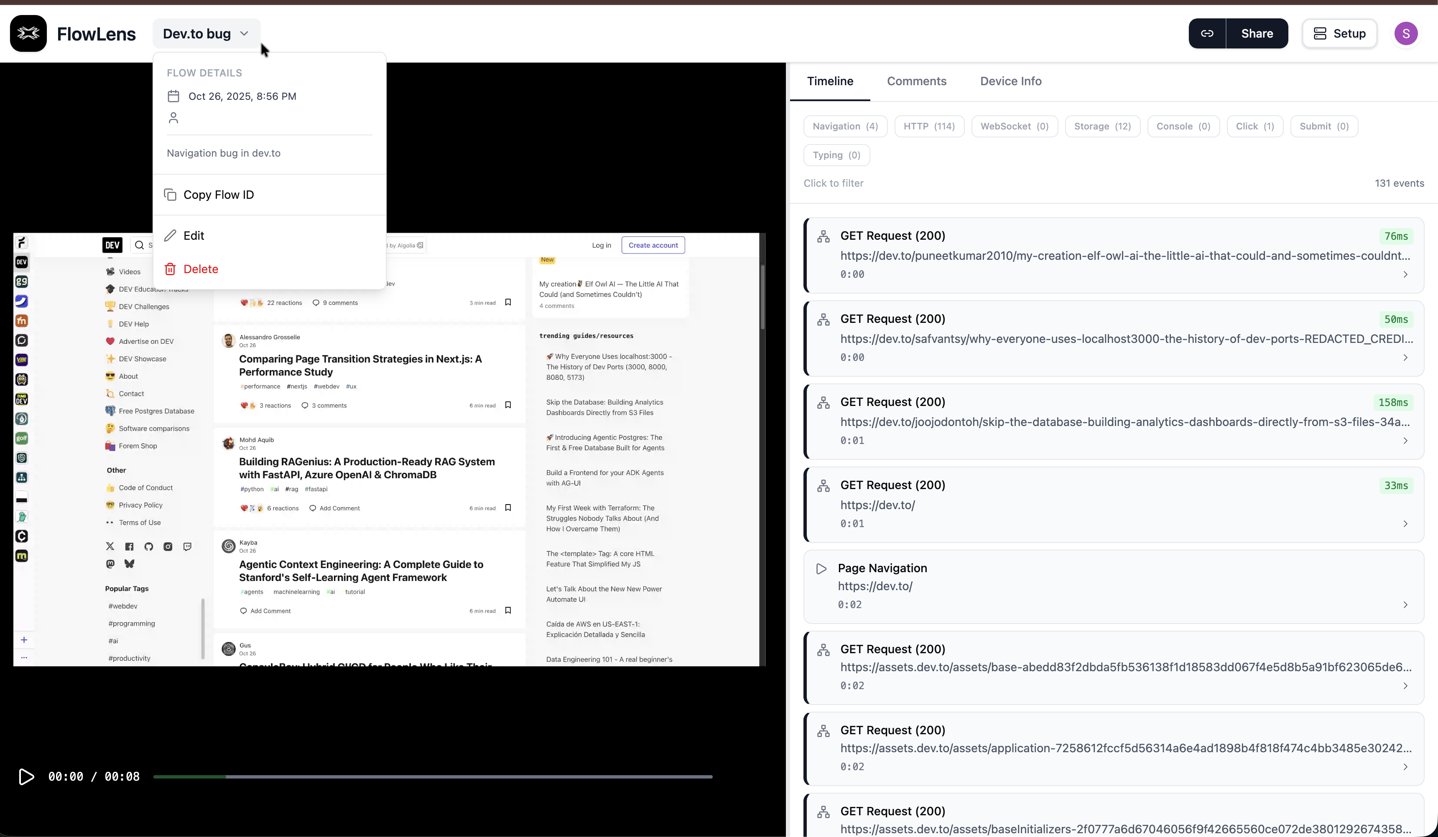
Task: Click the calendar icon in Flow Details
Action: (174, 96)
